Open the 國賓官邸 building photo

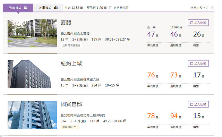coord(32,115)
